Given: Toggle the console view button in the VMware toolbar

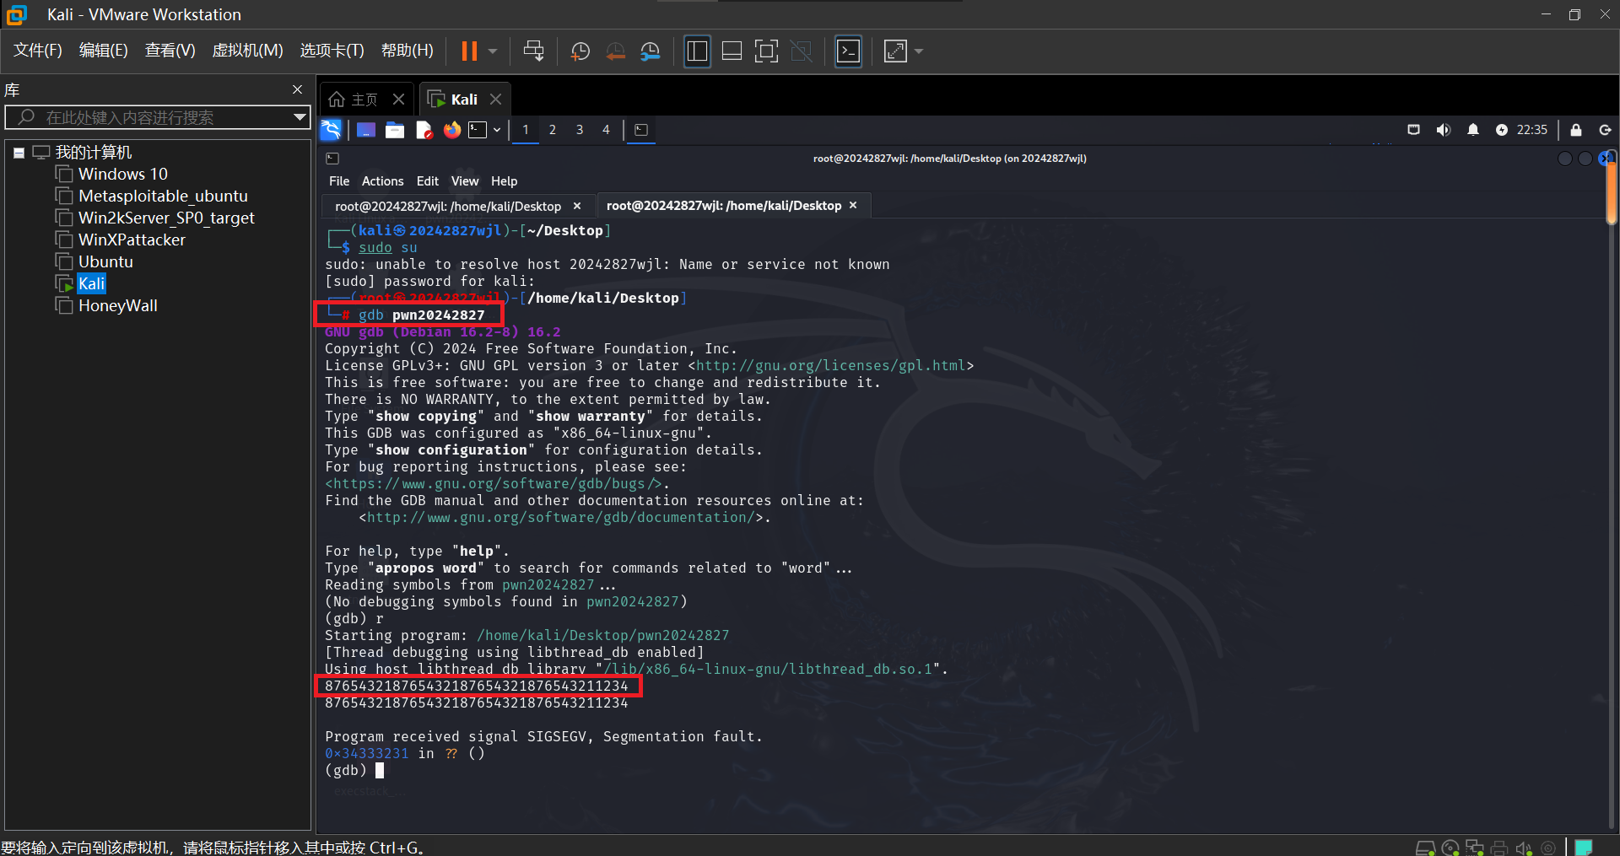Looking at the screenshot, I should (x=848, y=51).
